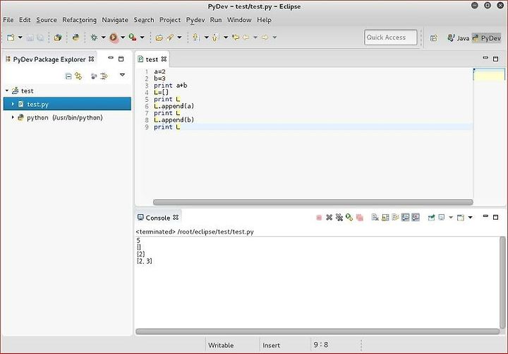Open the Run configurations dropdown arrow

(123, 37)
